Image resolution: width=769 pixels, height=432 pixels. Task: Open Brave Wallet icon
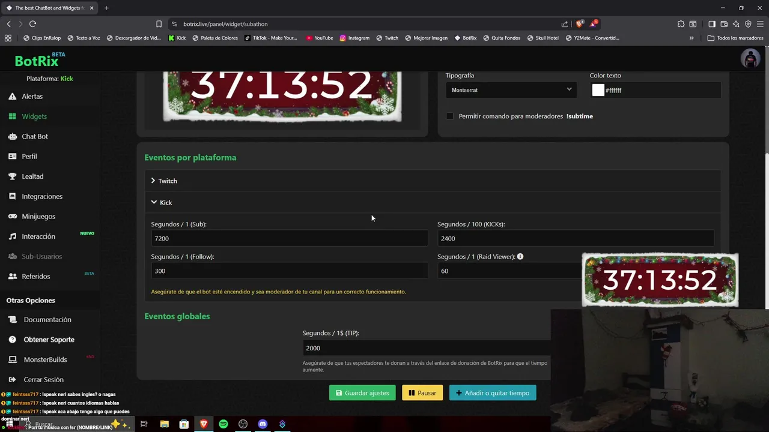[x=724, y=24]
